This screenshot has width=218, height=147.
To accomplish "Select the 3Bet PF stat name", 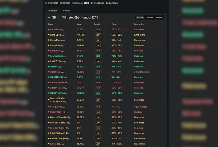I will tap(54, 67).
